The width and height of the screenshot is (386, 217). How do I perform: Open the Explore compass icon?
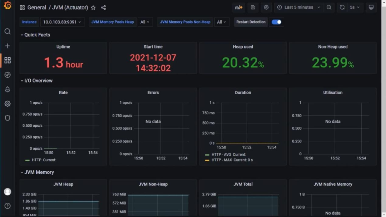[x=8, y=75]
